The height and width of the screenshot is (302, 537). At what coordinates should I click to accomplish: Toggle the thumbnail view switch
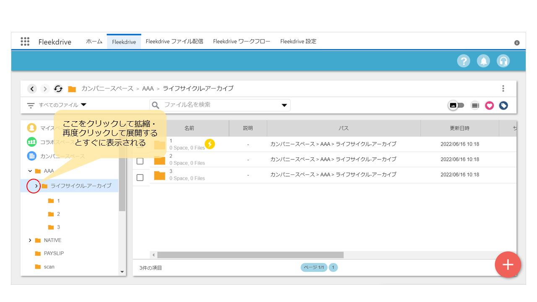(x=456, y=106)
